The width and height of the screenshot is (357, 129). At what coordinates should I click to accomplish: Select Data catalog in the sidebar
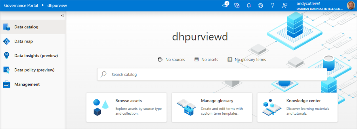33,27
